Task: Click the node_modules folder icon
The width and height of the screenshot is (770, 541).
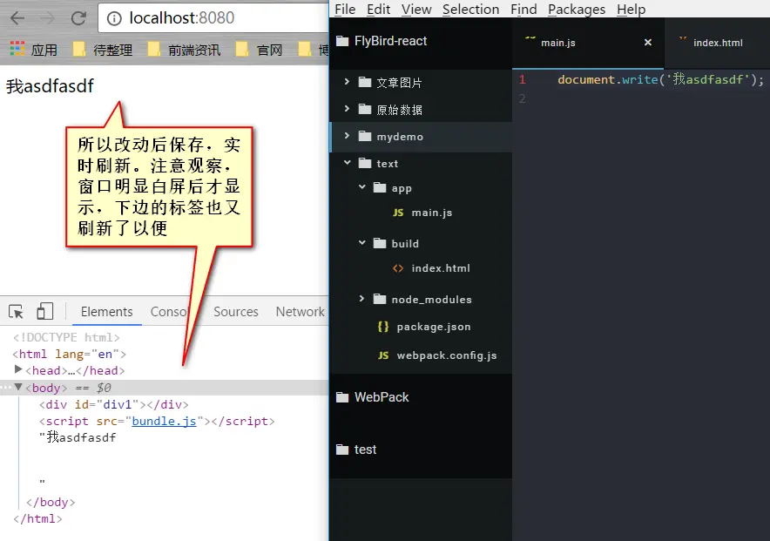Action: point(380,299)
